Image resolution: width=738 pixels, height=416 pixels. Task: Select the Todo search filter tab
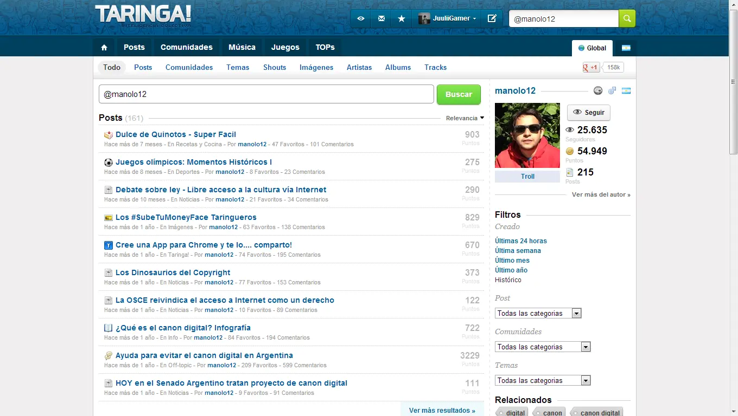(112, 68)
